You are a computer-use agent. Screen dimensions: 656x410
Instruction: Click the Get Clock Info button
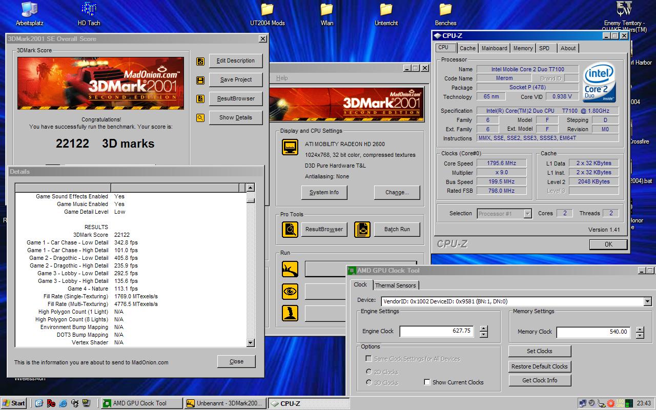[x=540, y=380]
